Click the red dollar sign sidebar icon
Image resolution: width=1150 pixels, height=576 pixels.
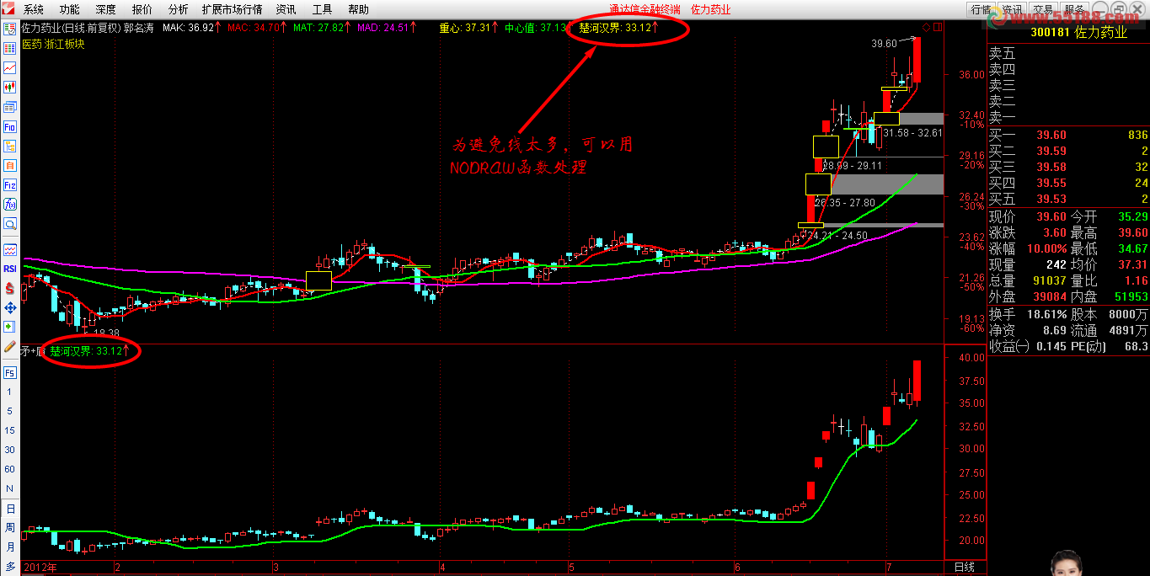click(x=10, y=287)
